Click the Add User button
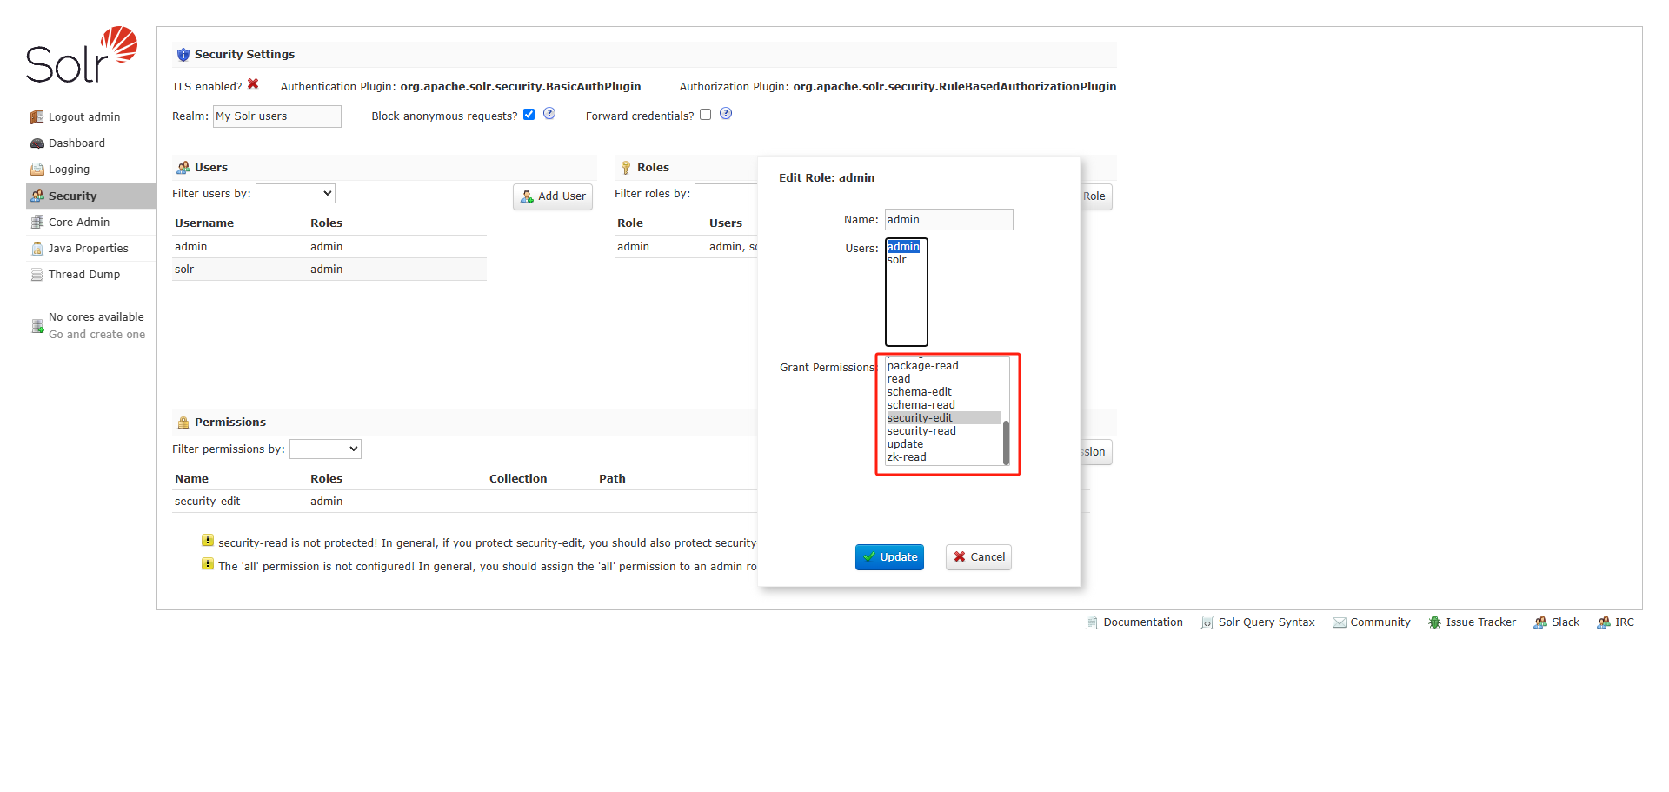This screenshot has width=1669, height=792. pyautogui.click(x=553, y=196)
